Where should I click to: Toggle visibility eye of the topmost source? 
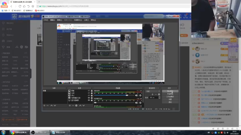click(x=89, y=91)
